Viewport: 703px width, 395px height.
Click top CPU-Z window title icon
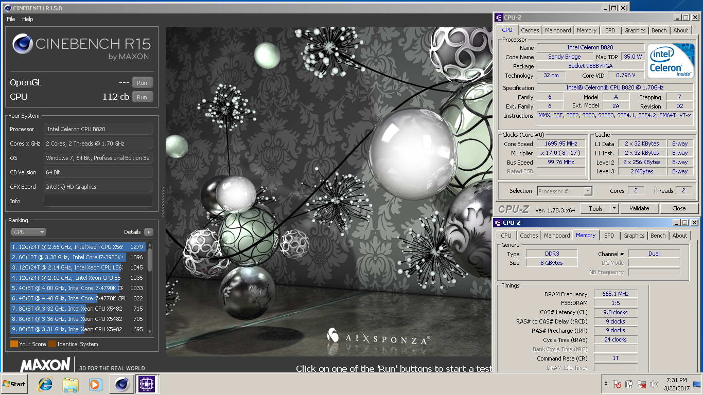click(499, 17)
